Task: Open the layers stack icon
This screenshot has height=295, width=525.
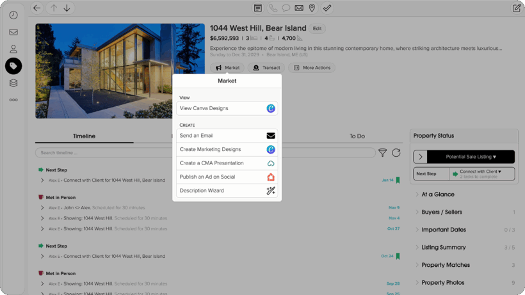Action: (x=13, y=83)
